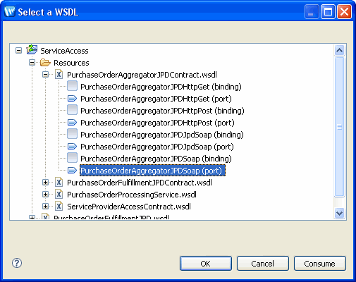
Task: Select PurchaseOrderAggregatorJPDSoap (binding) row
Action: pos(156,159)
